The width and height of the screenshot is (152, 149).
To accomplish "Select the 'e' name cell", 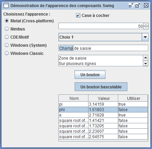I will pos(74,115).
